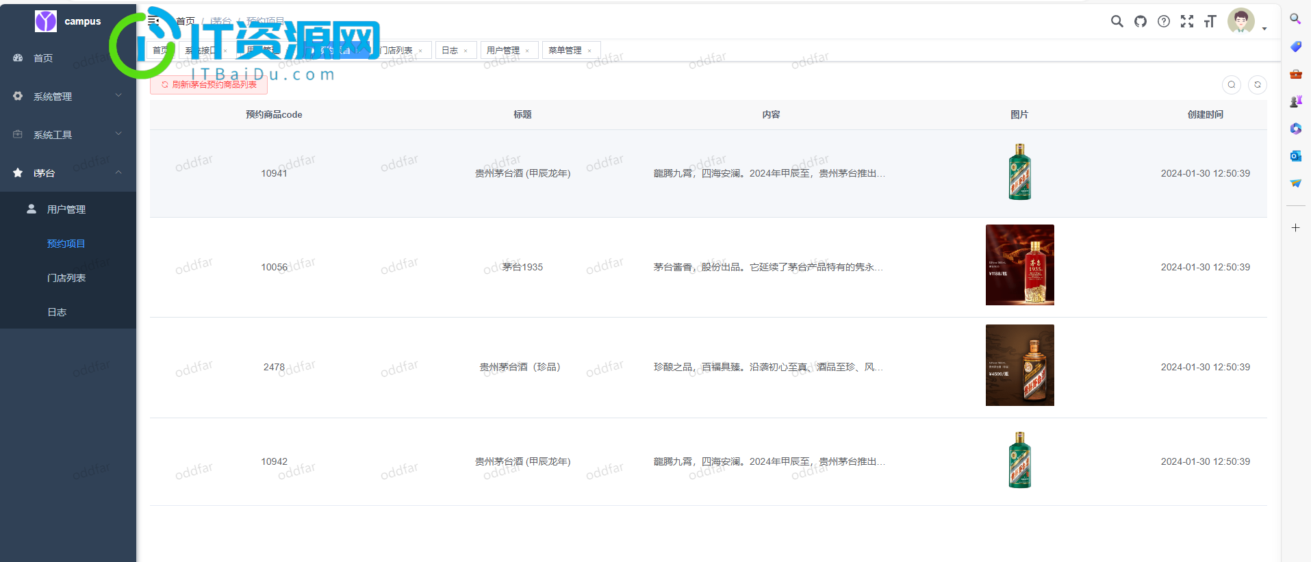Image resolution: width=1311 pixels, height=562 pixels.
Task: Click the 内容 column header
Action: point(771,115)
